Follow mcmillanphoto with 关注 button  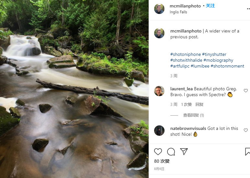pos(210,6)
